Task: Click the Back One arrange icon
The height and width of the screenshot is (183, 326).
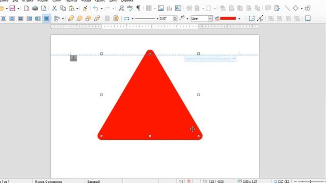Action: tap(88, 18)
